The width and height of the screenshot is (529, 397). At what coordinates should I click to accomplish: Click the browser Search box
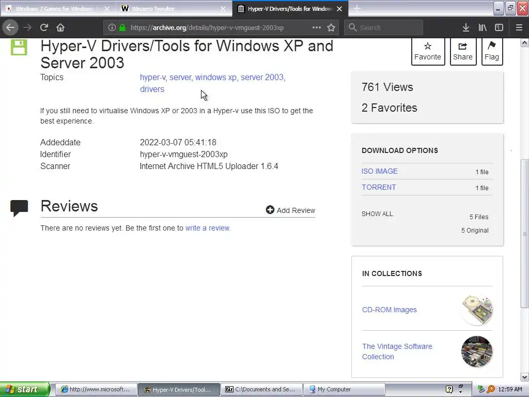tap(383, 28)
